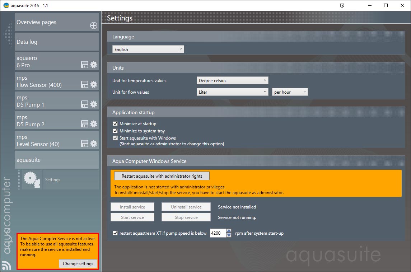
Task: Click the rpm value field showing 4200
Action: point(218,233)
